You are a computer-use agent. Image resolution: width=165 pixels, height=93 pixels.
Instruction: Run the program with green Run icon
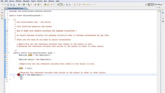[x=24, y=5]
